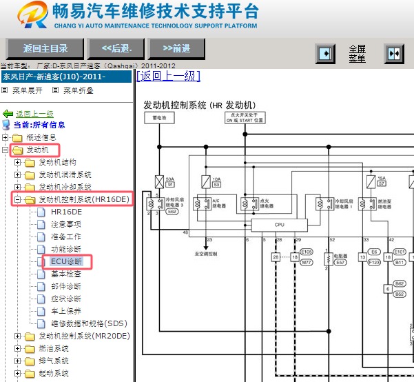
Task: Click green arrow back icon in sidebar
Action: (8, 114)
